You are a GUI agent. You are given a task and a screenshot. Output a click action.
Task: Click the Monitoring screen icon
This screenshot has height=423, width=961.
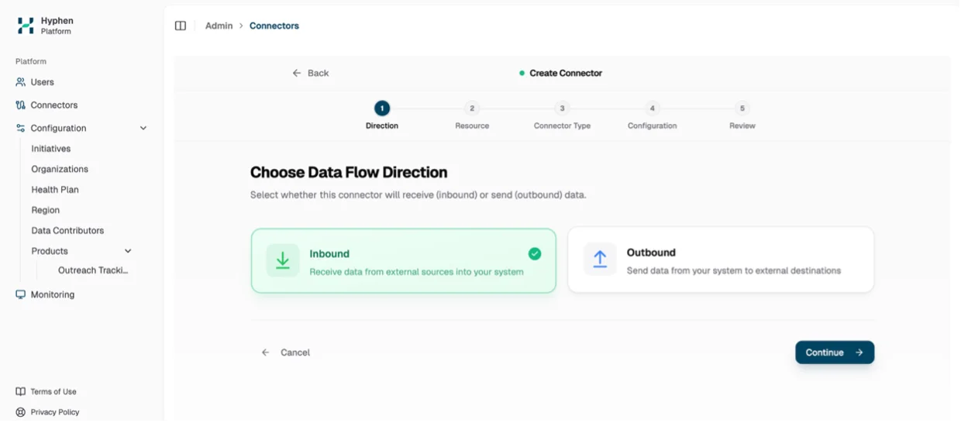(21, 295)
